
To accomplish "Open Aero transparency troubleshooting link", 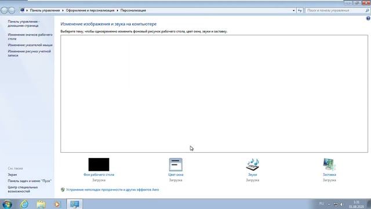I will point(112,190).
